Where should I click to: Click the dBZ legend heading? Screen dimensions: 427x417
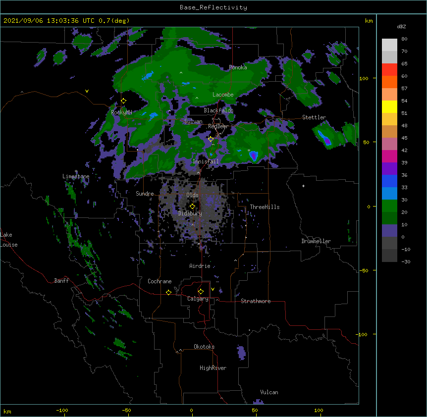coord(401,27)
